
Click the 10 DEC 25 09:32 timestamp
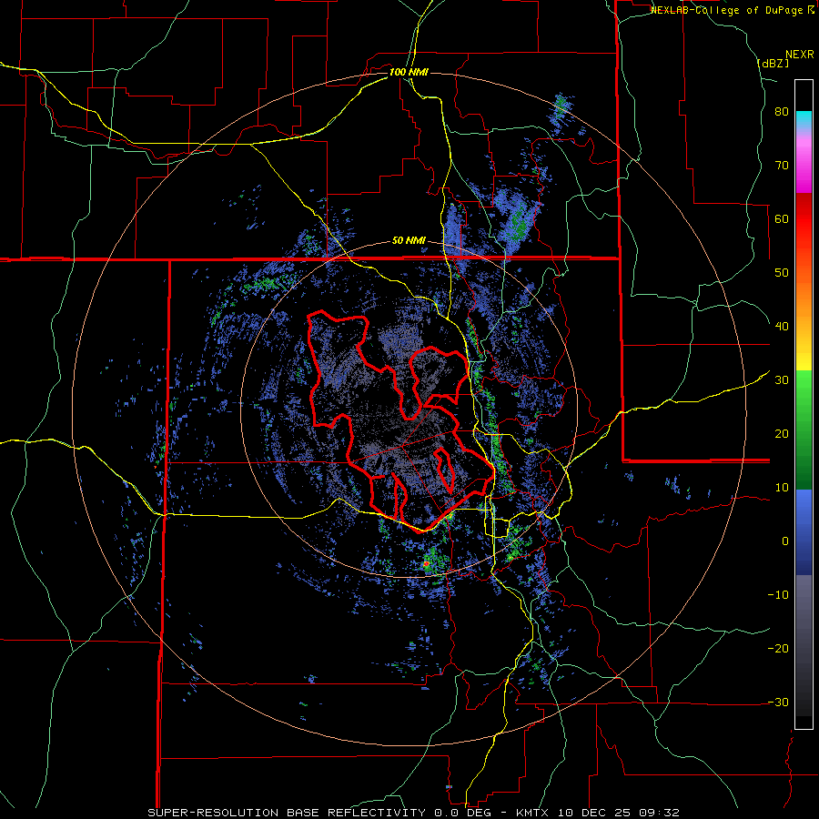tap(617, 813)
